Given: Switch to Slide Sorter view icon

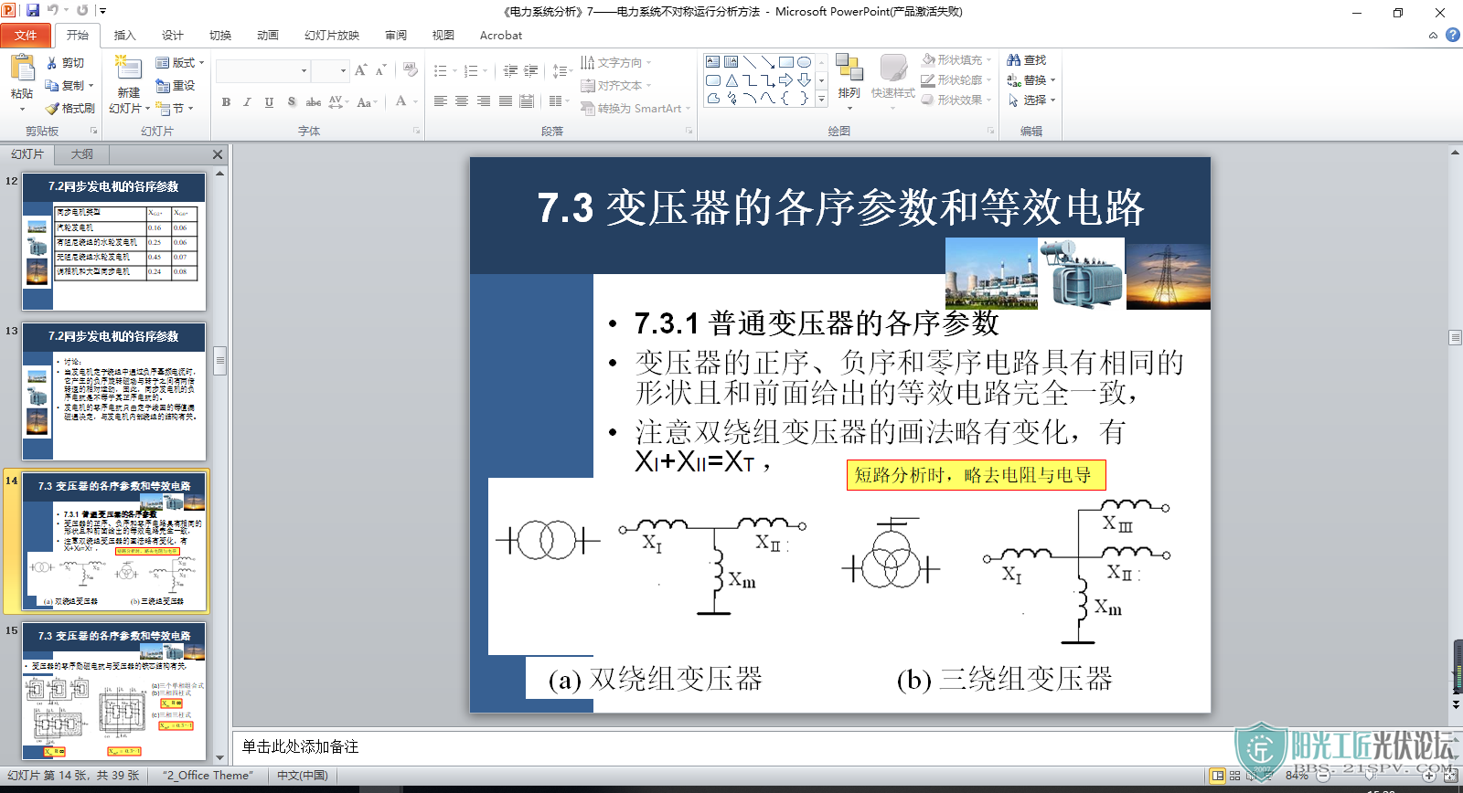Looking at the screenshot, I should [1235, 776].
